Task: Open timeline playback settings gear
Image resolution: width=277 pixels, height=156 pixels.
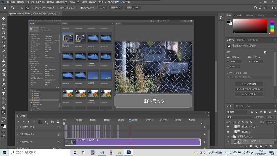Action: pos(46,122)
